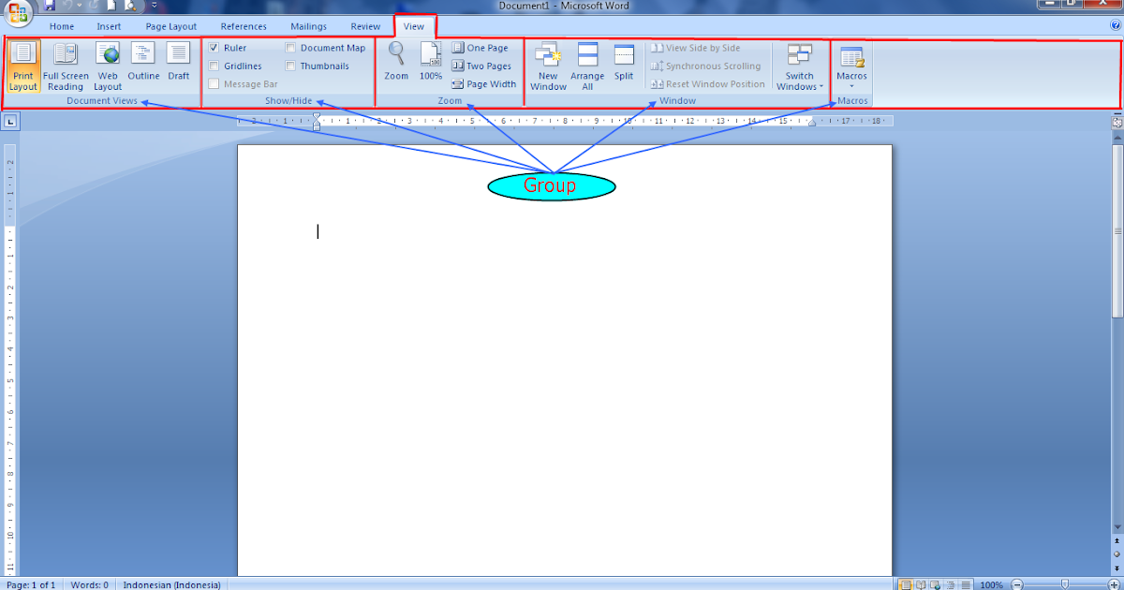Image resolution: width=1124 pixels, height=590 pixels.
Task: Click Page Width zoom option
Action: click(x=484, y=83)
